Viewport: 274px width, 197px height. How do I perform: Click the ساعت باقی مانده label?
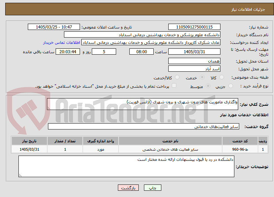point(39,52)
